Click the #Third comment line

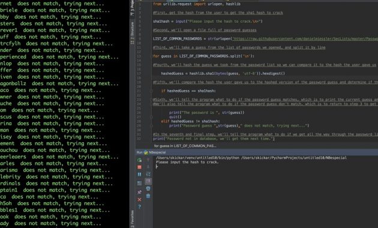[x=239, y=47]
